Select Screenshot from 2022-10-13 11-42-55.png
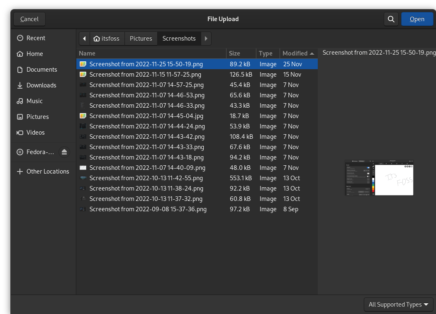The height and width of the screenshot is (314, 436). pyautogui.click(x=146, y=178)
